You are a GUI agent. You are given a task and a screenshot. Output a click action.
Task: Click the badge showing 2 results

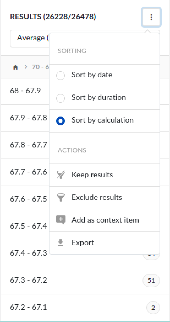pyautogui.click(x=153, y=307)
